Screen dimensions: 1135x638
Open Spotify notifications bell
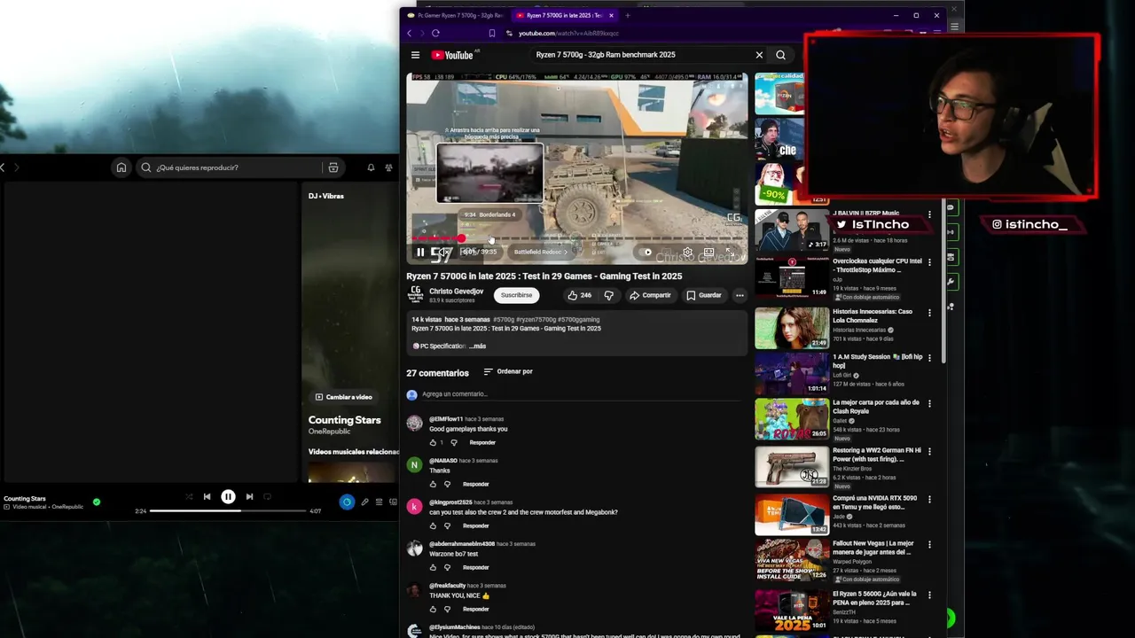click(x=371, y=167)
